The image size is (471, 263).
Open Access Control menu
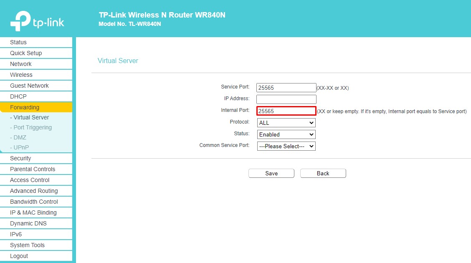pyautogui.click(x=36, y=180)
